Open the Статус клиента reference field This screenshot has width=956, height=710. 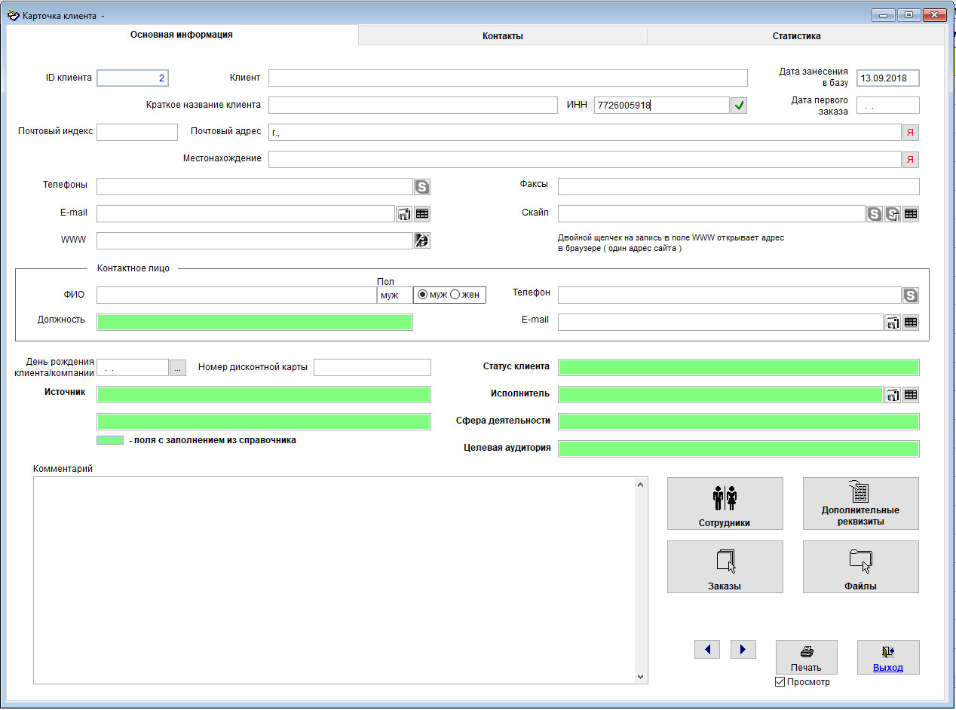point(738,368)
